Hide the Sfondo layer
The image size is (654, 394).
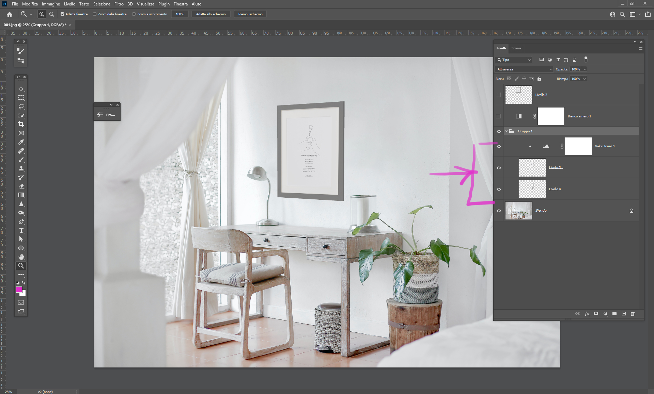point(499,211)
